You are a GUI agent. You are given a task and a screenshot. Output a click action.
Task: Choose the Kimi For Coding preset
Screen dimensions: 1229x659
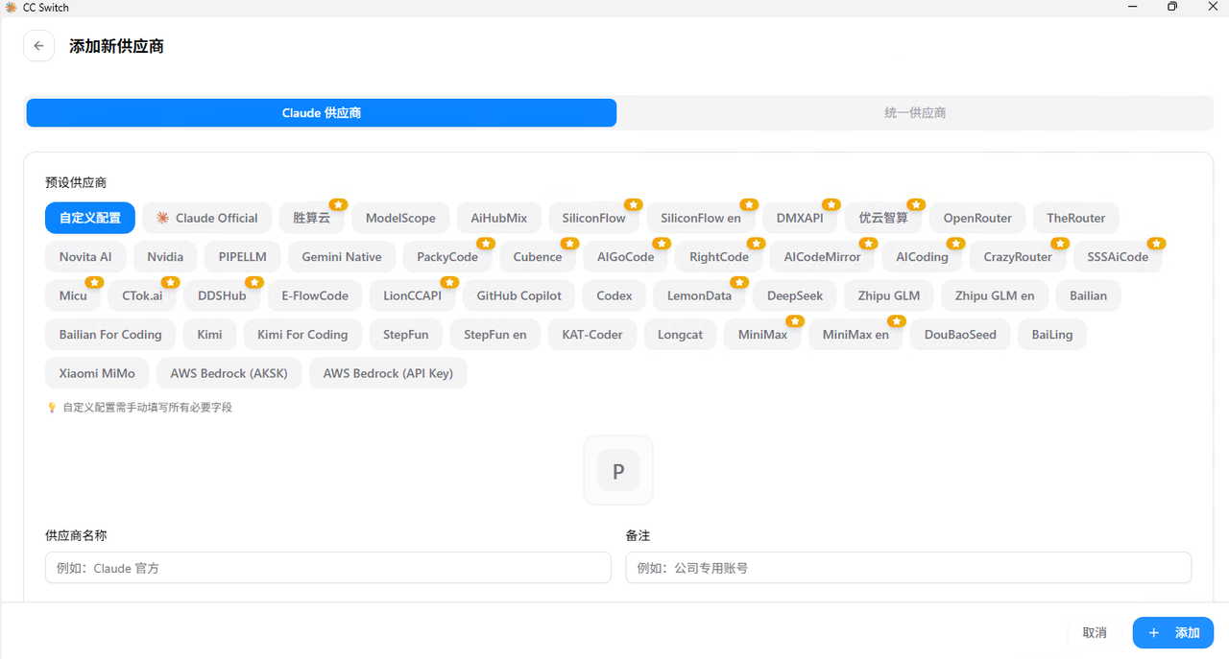pos(302,335)
